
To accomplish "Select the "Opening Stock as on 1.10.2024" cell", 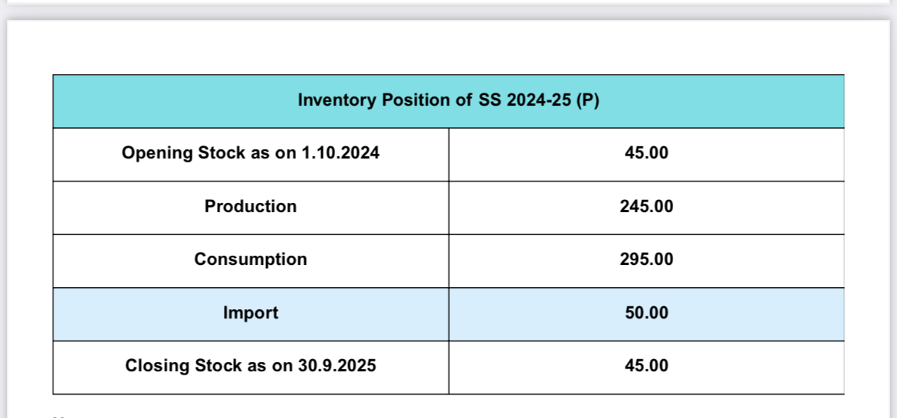I will (251, 153).
